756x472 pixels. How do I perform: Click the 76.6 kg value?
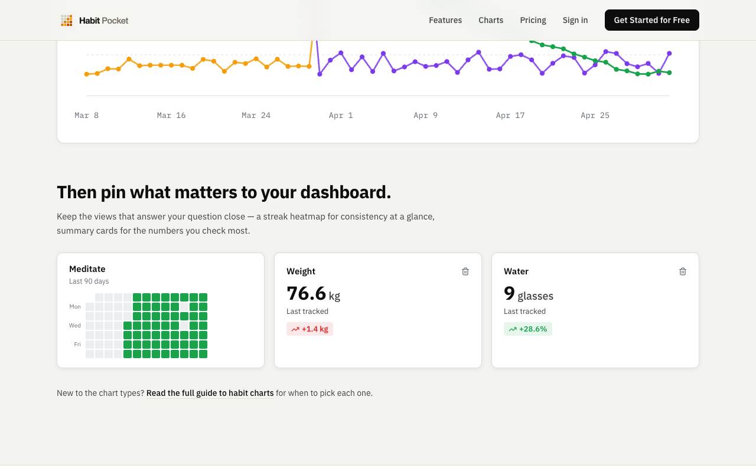[x=314, y=293]
